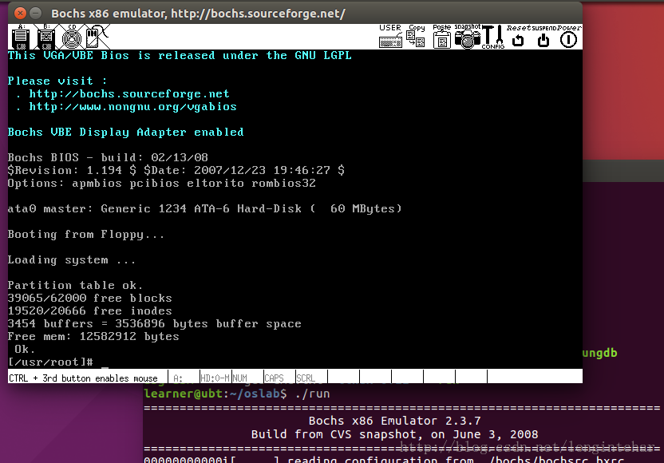The width and height of the screenshot is (664, 463).
Task: Click the Copy icon in Bochs toolbar
Action: coord(416,37)
